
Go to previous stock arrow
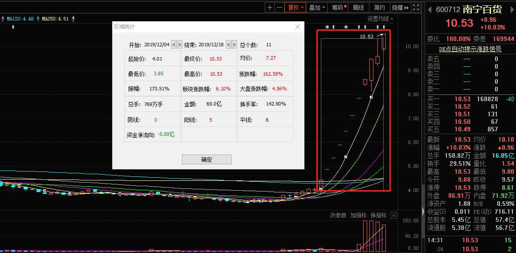430,9
